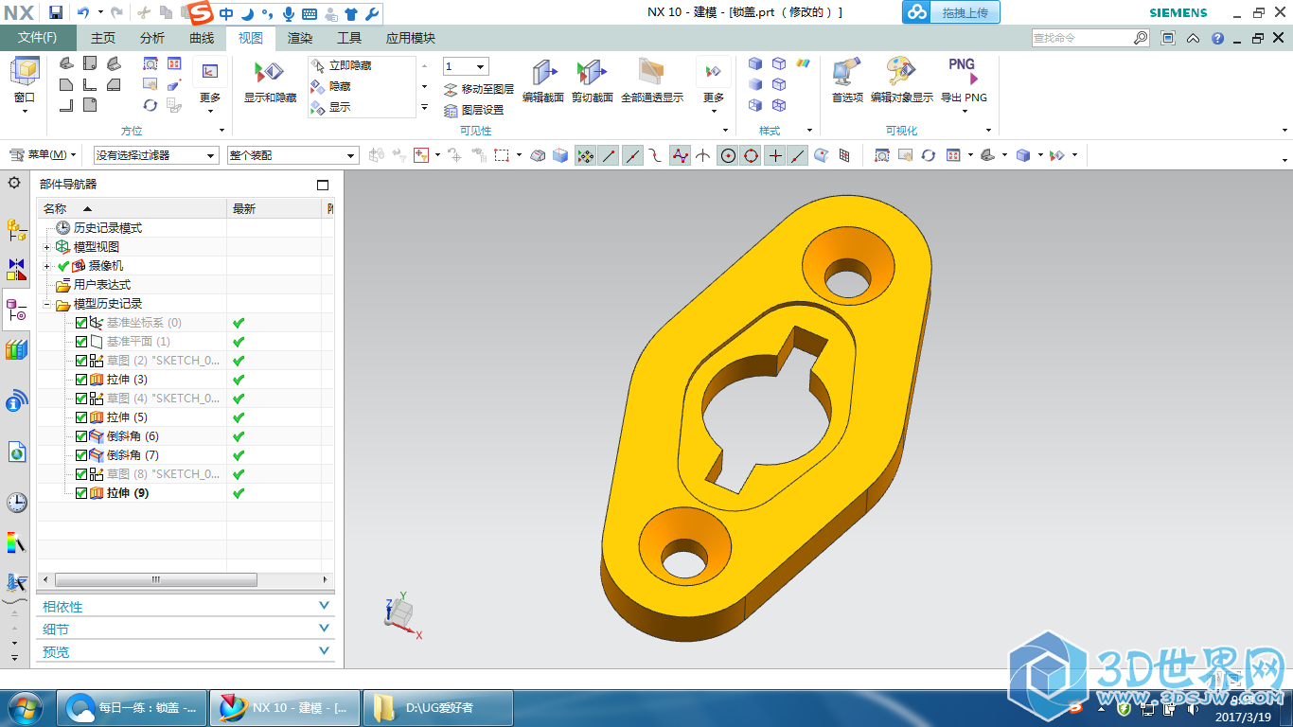1293x727 pixels.
Task: Switch to the 工具 tab
Action: [x=349, y=38]
